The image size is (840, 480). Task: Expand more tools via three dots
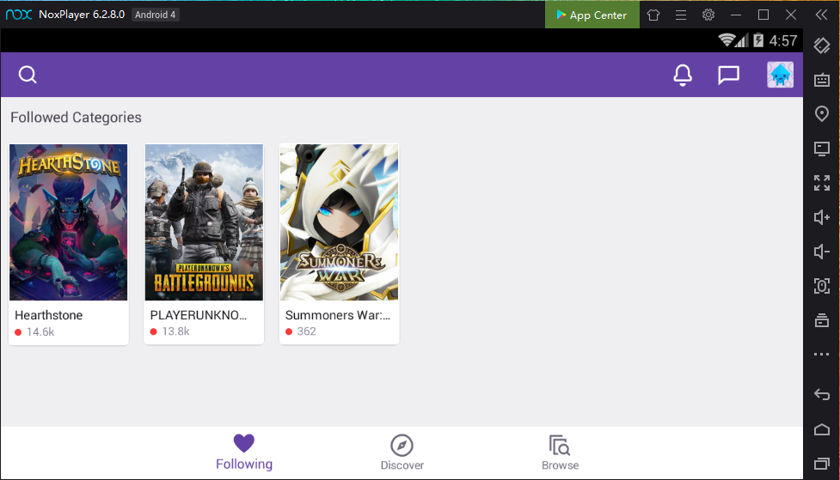(x=822, y=355)
